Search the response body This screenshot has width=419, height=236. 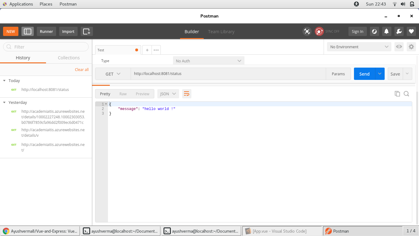(x=406, y=94)
